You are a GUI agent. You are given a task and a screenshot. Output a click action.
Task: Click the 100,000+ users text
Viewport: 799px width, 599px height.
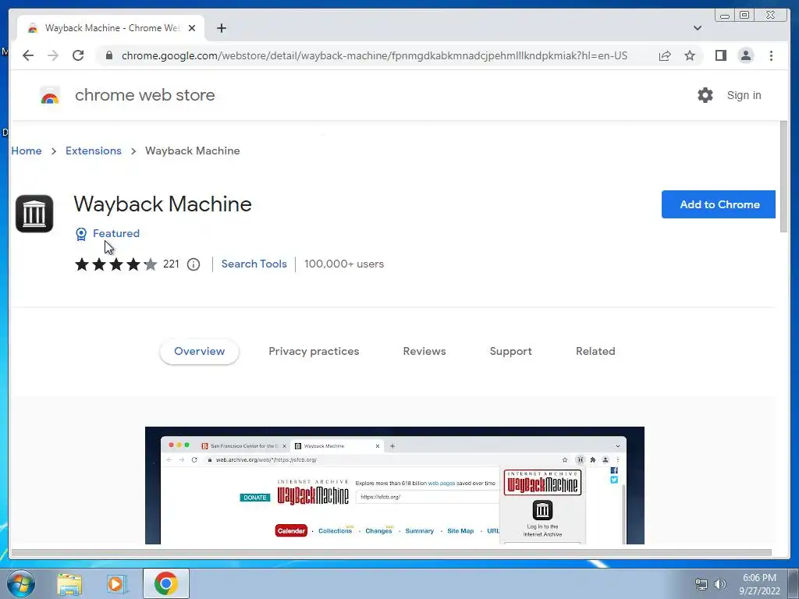(344, 264)
